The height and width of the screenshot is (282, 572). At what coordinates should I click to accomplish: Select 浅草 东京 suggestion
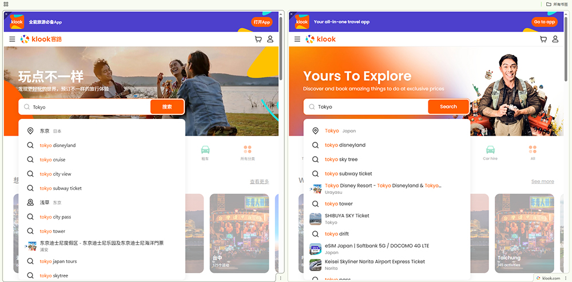(x=102, y=202)
